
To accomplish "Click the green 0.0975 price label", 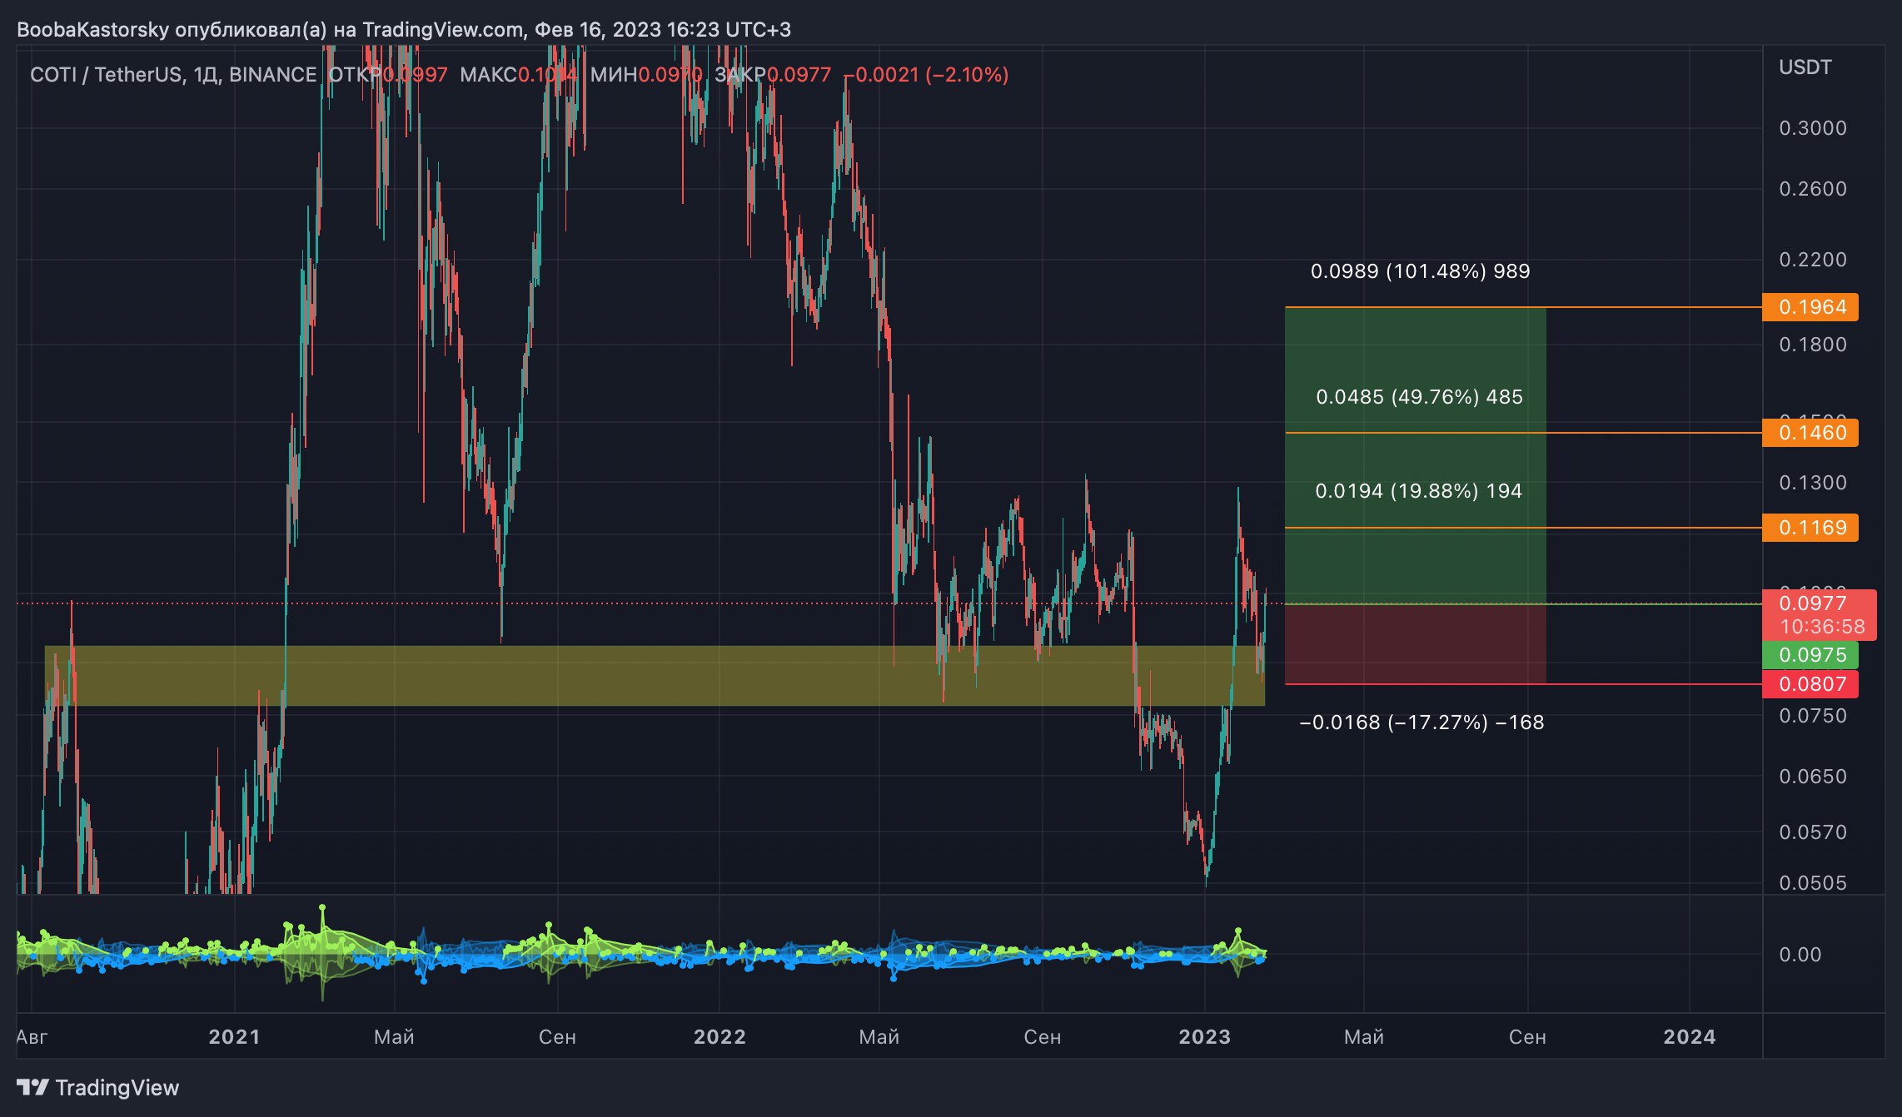I will click(x=1810, y=655).
